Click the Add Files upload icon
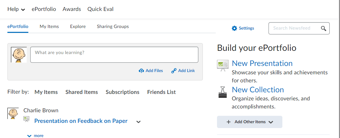This screenshot has height=138, width=340. pyautogui.click(x=141, y=71)
